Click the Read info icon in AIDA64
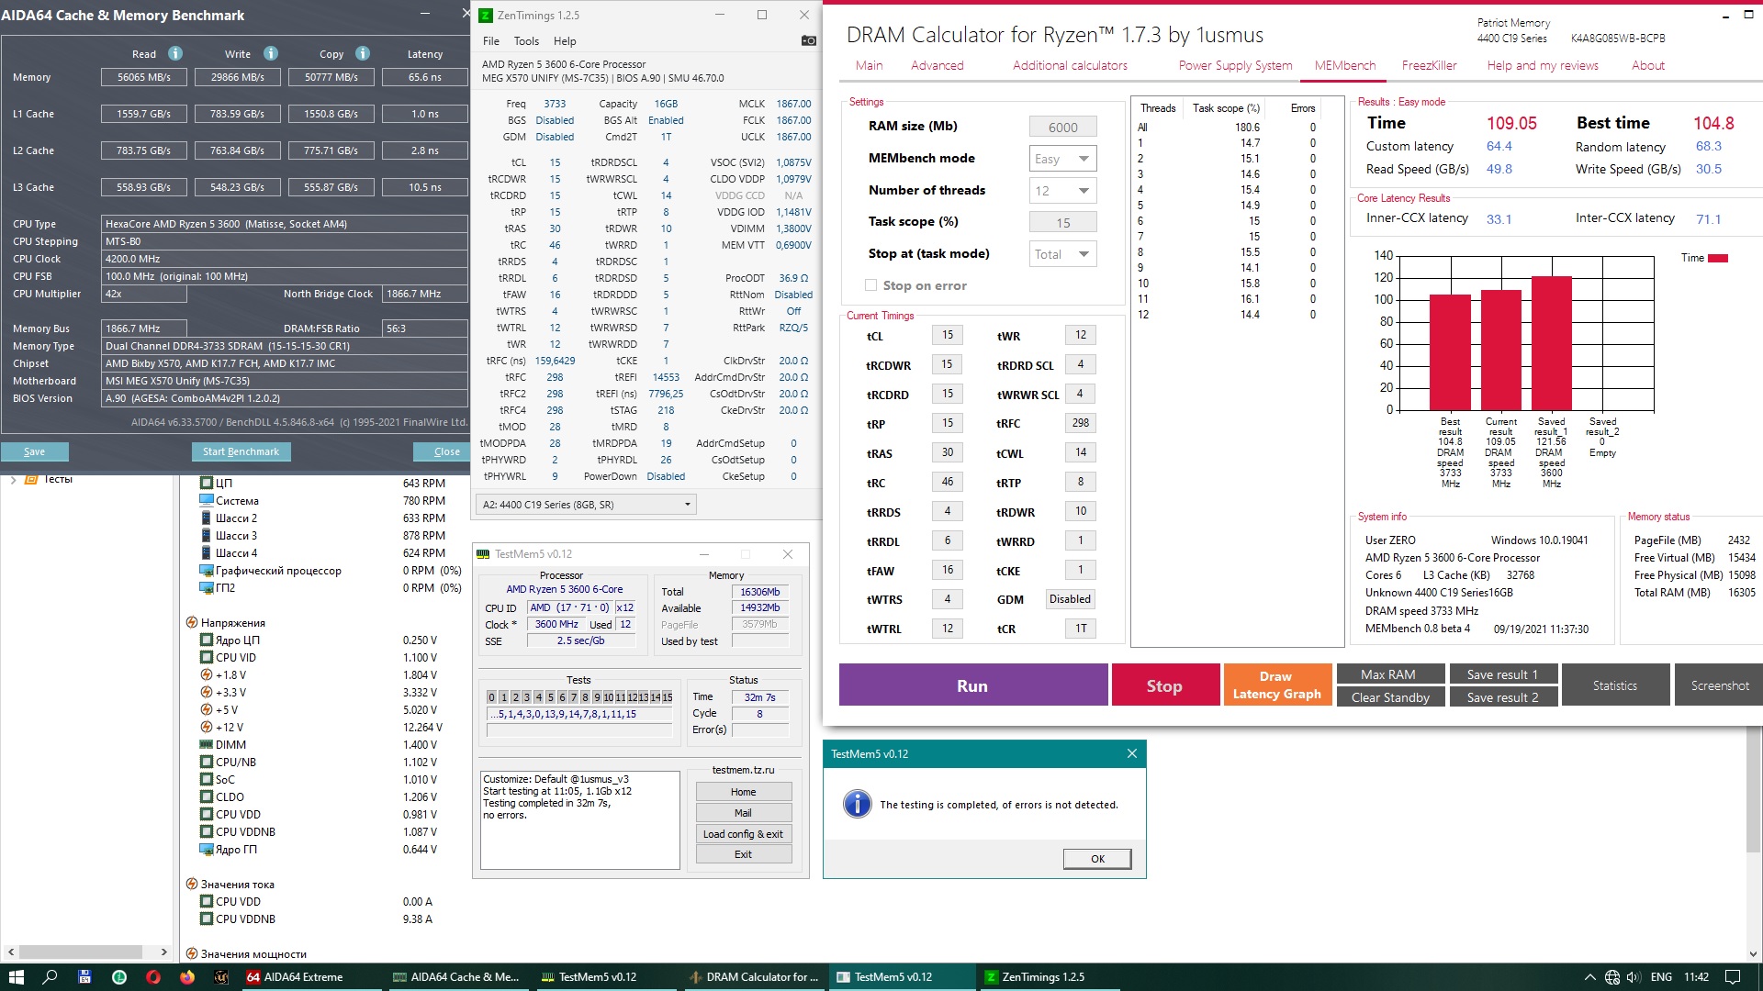This screenshot has width=1763, height=991. (x=175, y=53)
